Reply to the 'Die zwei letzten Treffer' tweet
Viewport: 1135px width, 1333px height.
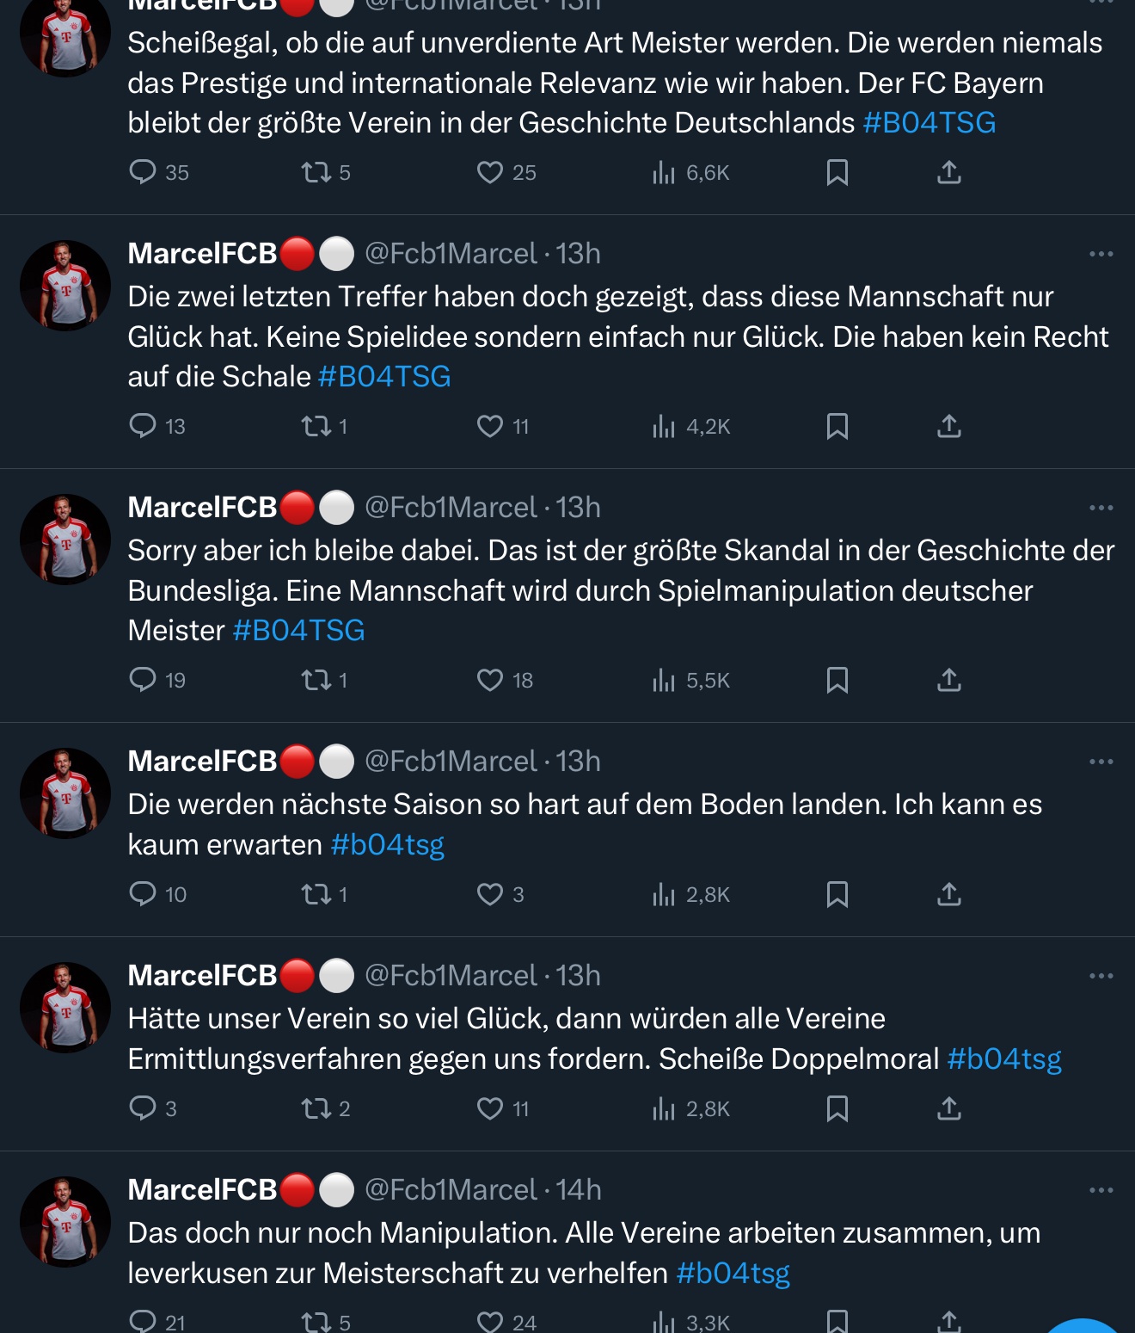[142, 426]
